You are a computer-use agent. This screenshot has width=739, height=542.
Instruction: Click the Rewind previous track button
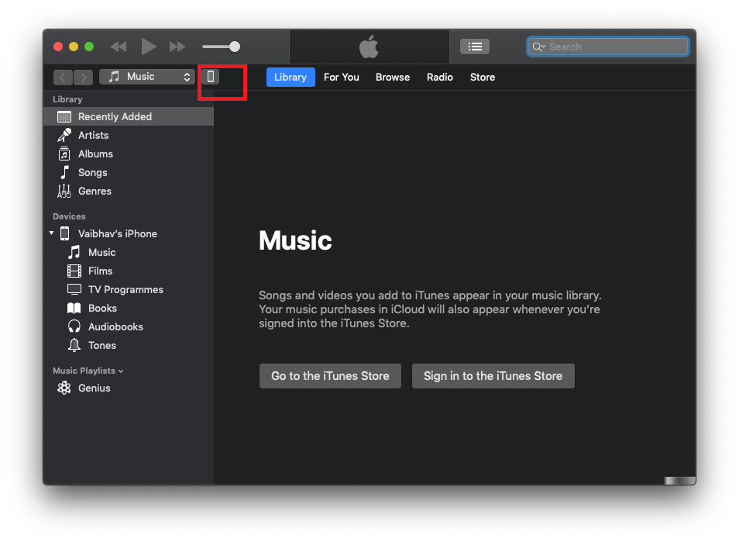pyautogui.click(x=119, y=47)
